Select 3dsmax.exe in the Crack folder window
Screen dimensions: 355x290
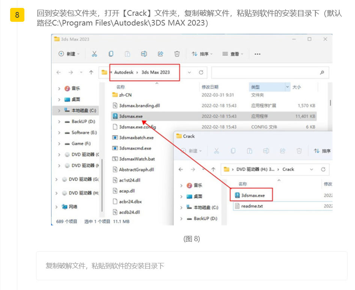(x=253, y=195)
